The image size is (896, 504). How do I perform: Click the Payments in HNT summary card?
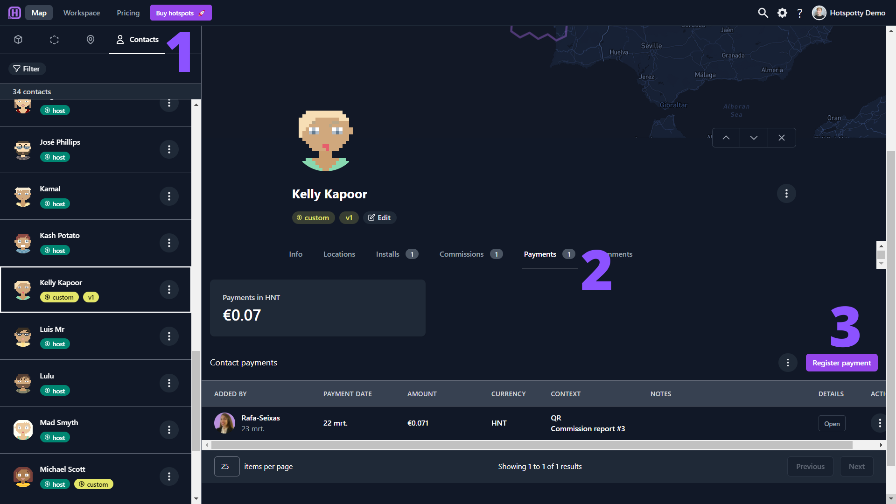[317, 308]
